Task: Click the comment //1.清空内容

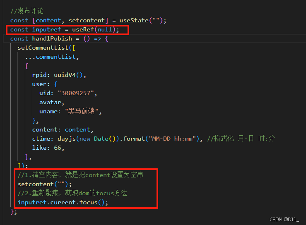Action: [x=80, y=175]
